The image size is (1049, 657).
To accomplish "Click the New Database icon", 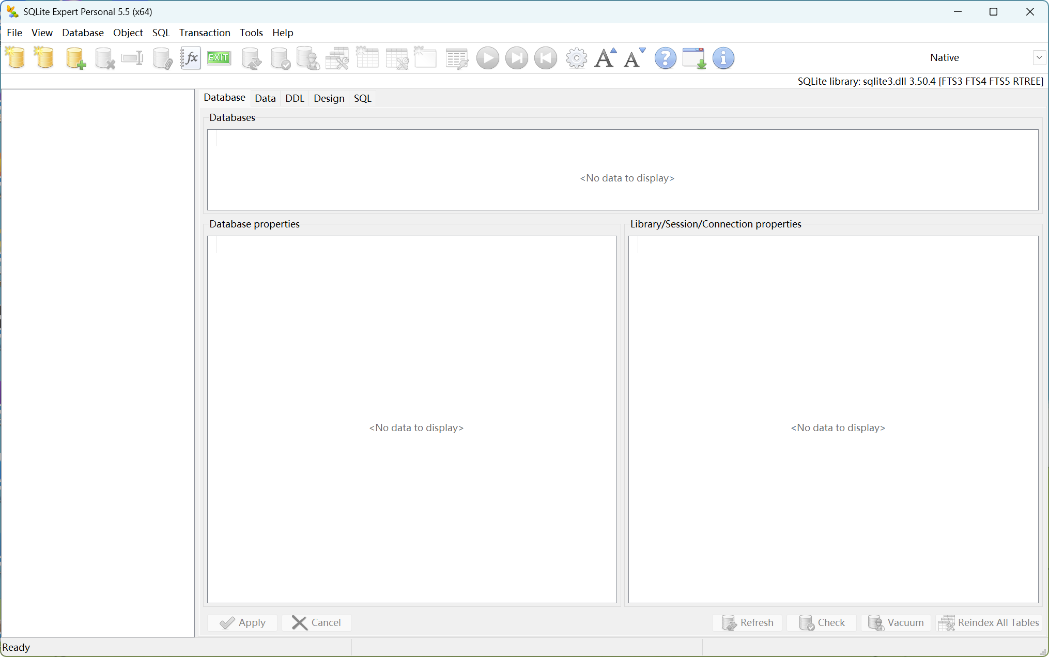I will point(16,57).
